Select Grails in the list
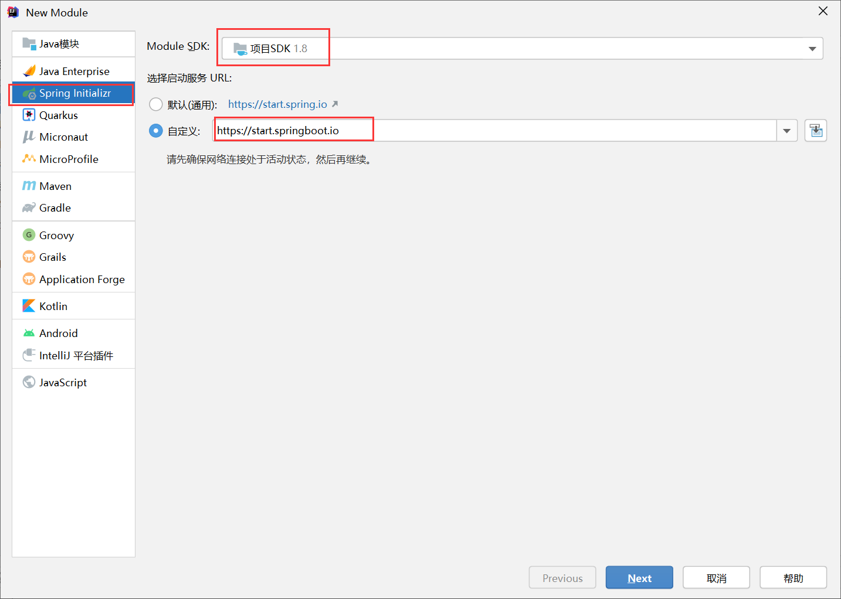841x599 pixels. pos(73,257)
